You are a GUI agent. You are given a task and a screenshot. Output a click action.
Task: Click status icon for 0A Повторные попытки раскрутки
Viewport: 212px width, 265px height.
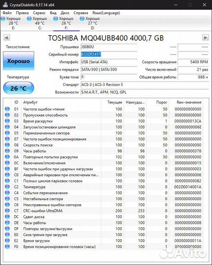(x=7, y=157)
